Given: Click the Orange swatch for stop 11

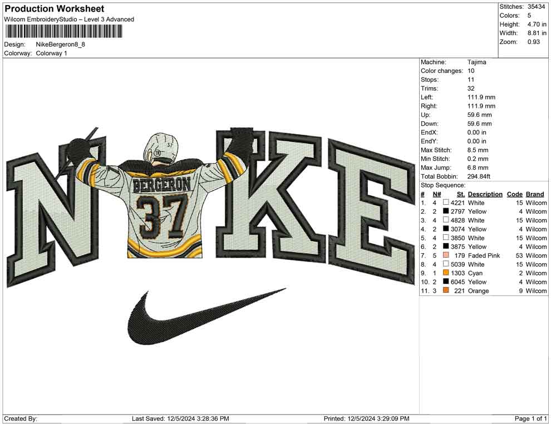Looking at the screenshot, I should 445,290.
